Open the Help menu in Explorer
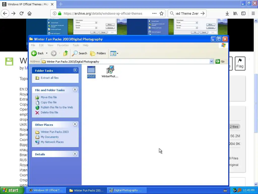 (86, 45)
